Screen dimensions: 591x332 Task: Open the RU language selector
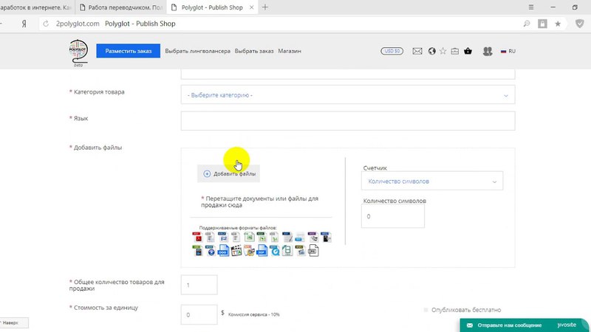tap(508, 52)
